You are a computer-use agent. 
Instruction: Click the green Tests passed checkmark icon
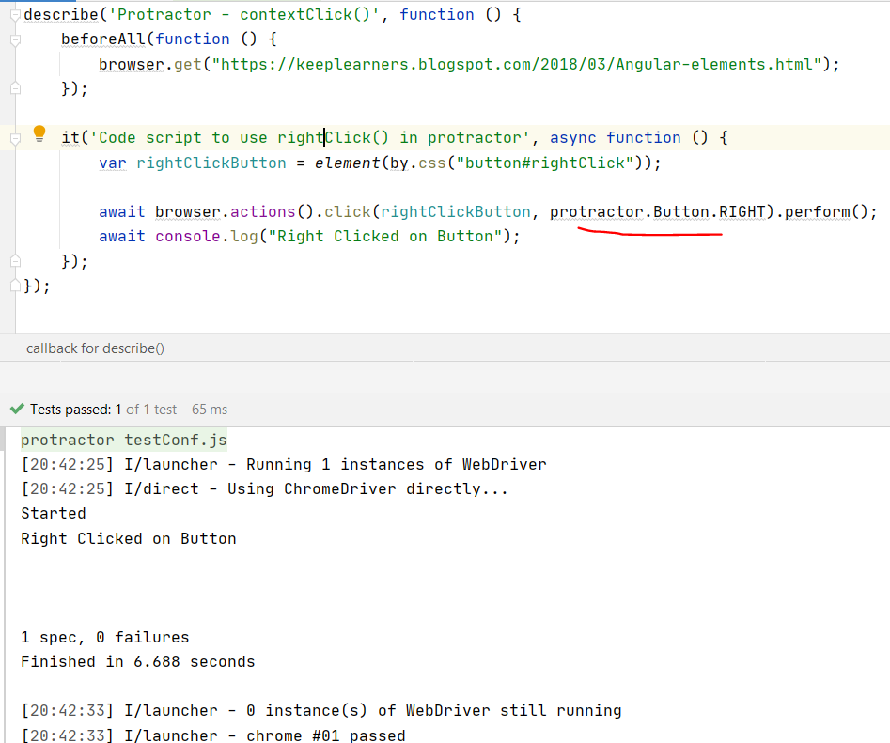[18, 409]
